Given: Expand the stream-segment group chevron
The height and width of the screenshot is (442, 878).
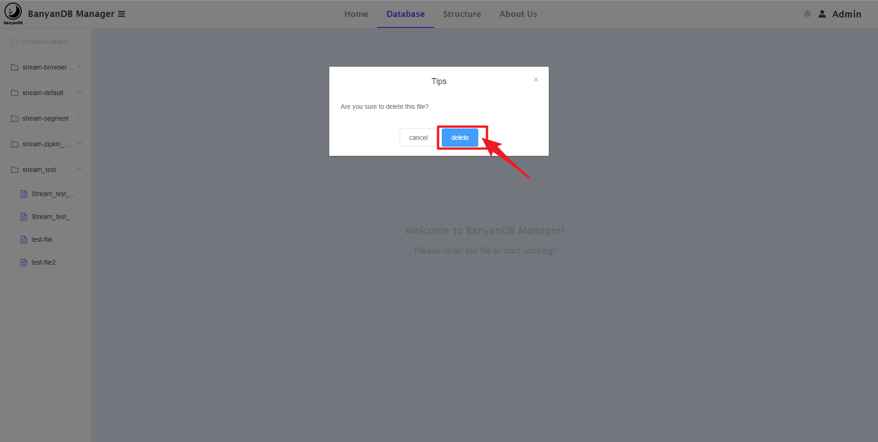Looking at the screenshot, I should pos(80,117).
